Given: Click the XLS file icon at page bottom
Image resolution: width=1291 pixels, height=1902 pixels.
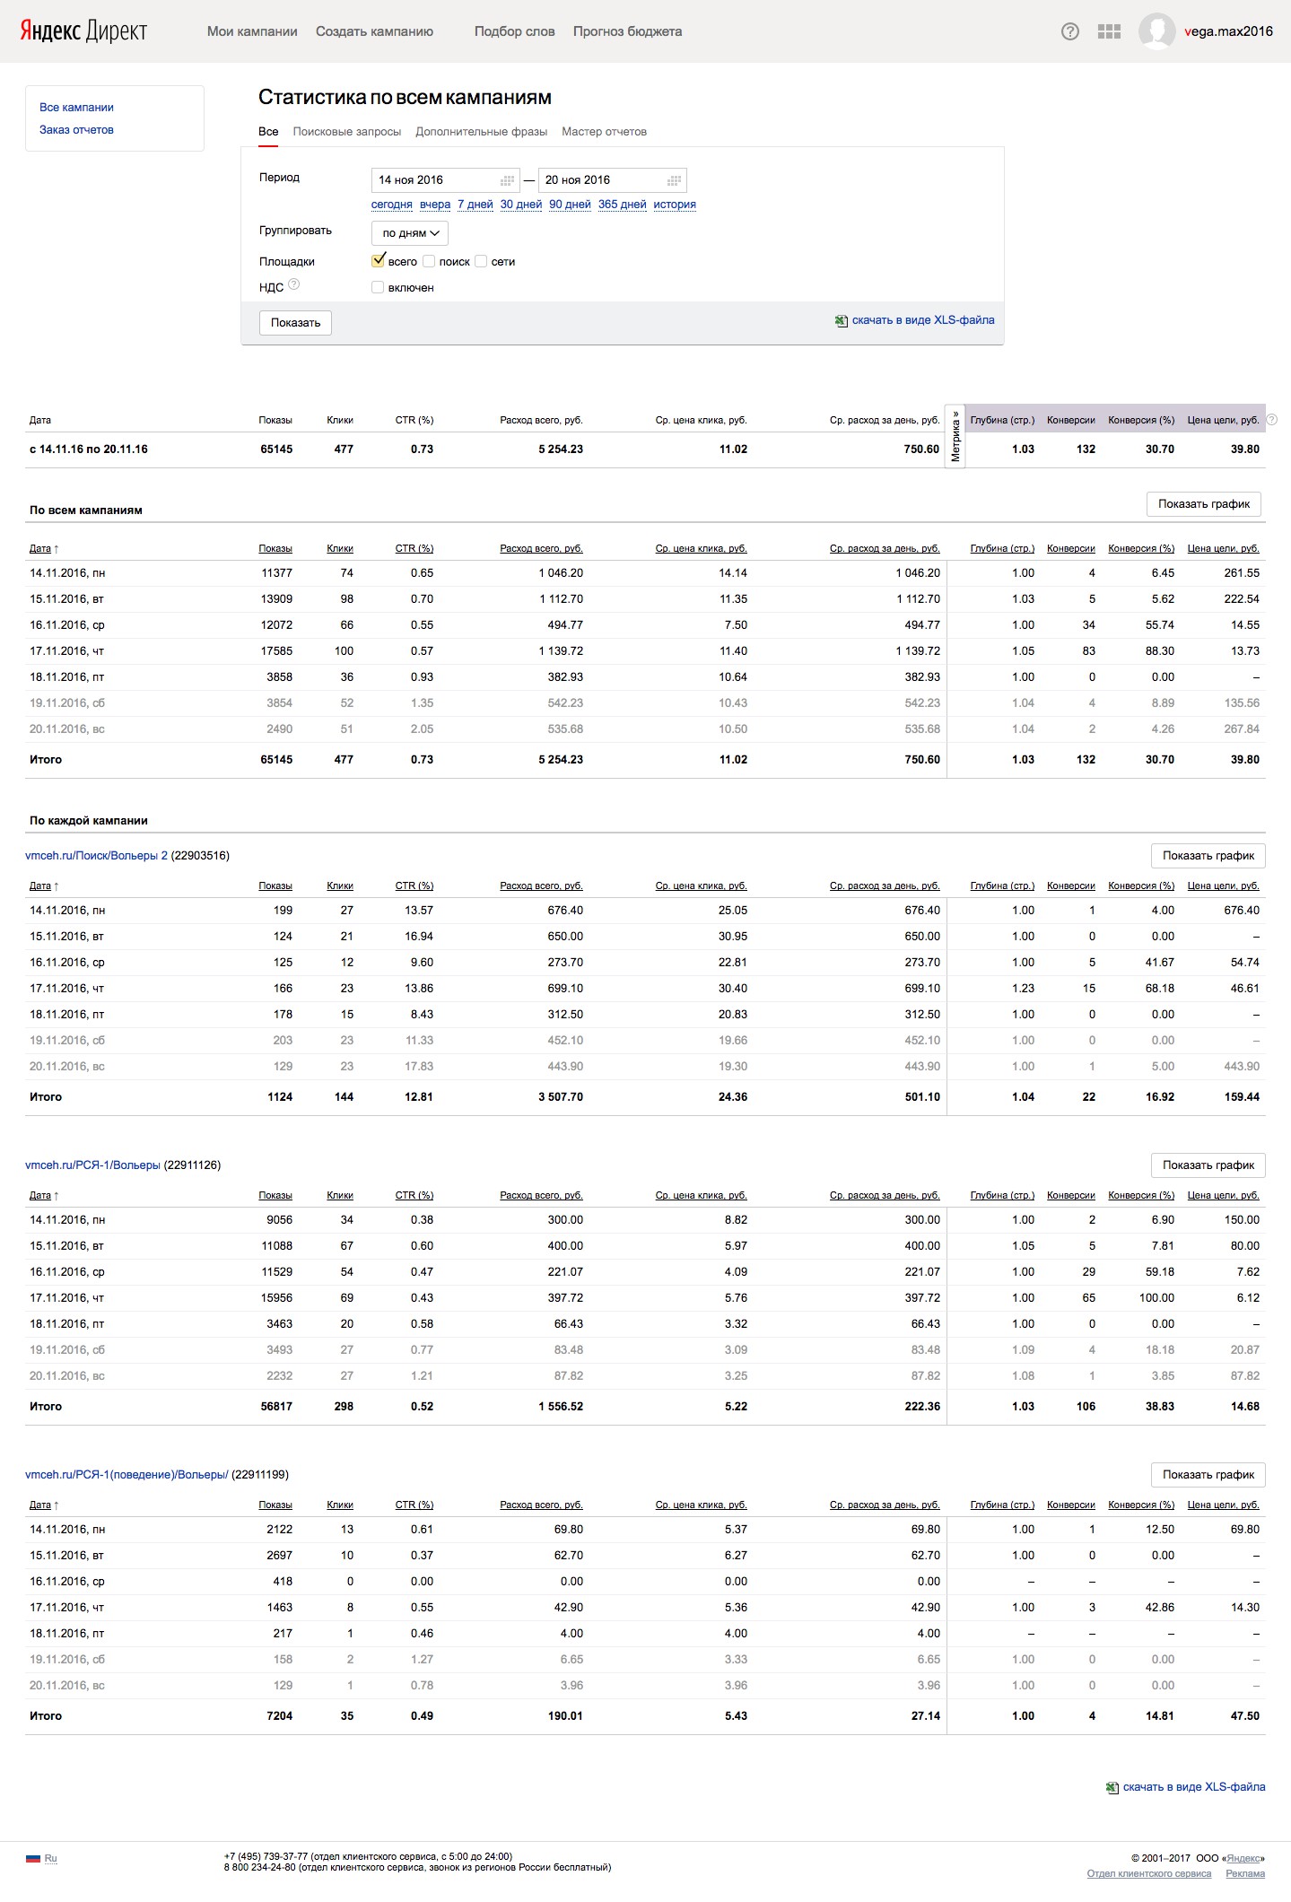Looking at the screenshot, I should (x=1112, y=1788).
